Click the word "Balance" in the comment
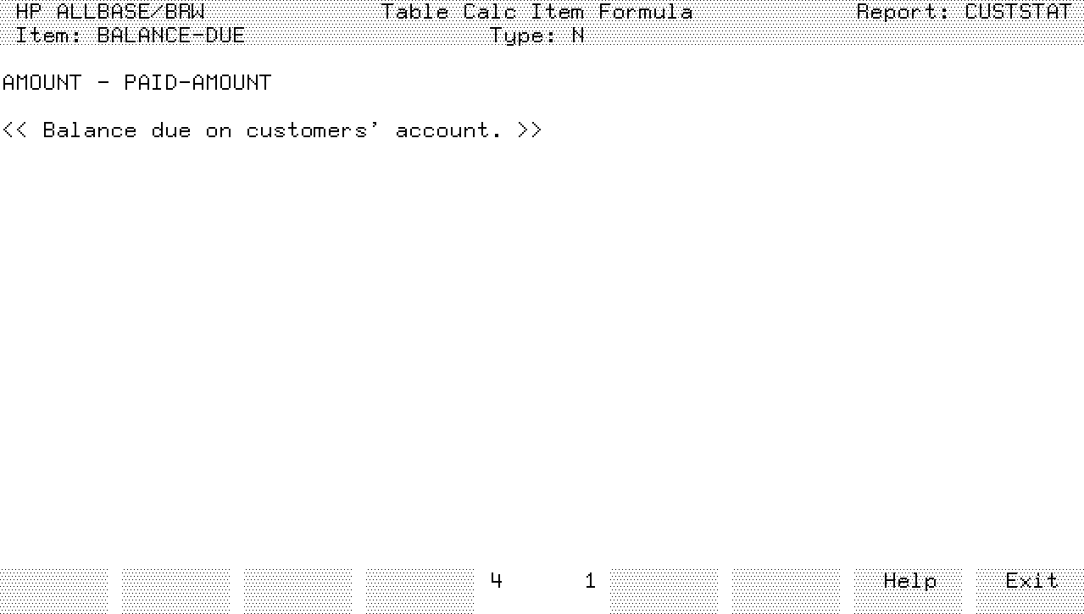Image resolution: width=1084 pixels, height=614 pixels. click(89, 130)
